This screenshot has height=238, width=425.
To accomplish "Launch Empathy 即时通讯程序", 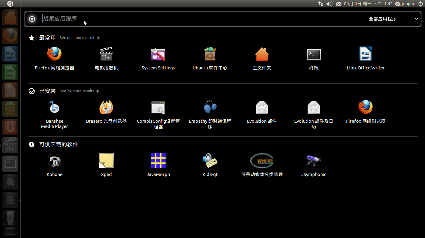I will pos(210,114).
